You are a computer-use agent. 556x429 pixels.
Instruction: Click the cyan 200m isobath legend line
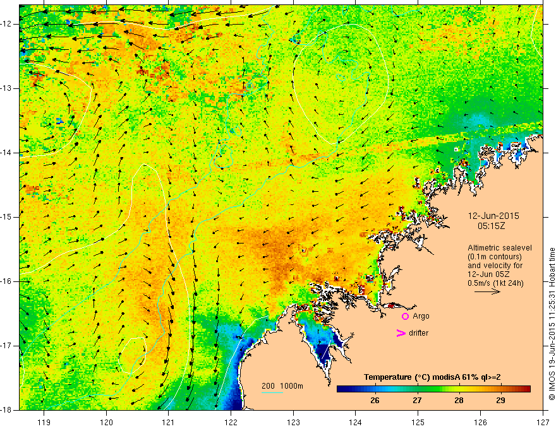click(272, 392)
